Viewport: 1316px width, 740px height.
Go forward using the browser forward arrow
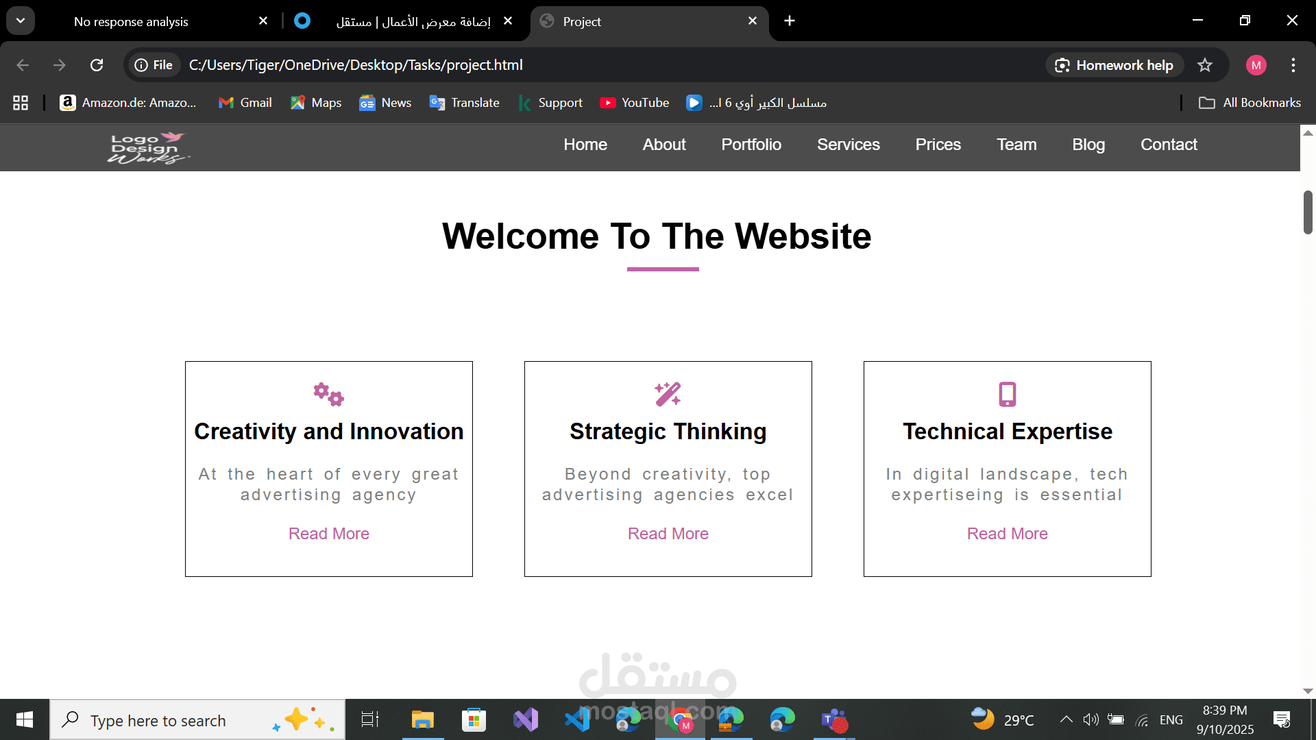[x=60, y=65]
